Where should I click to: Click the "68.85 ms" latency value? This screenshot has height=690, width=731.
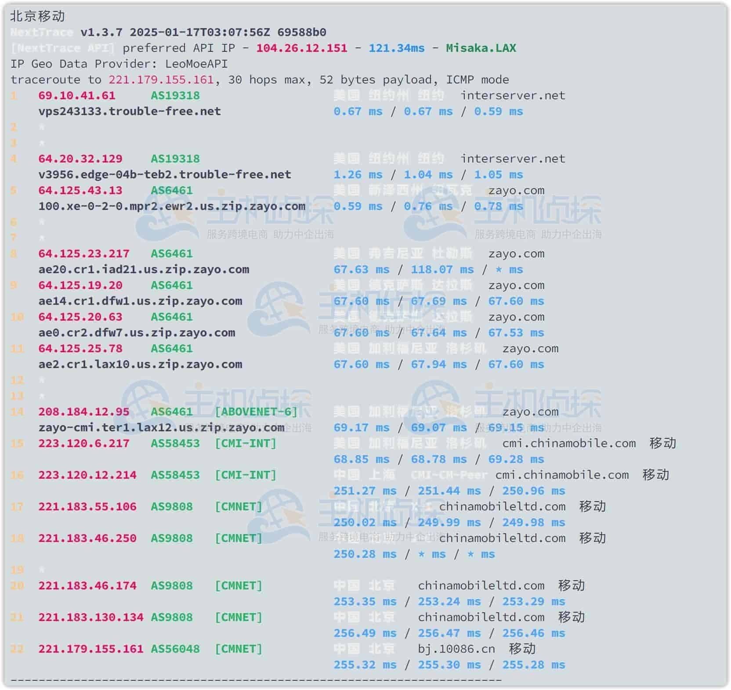pos(362,459)
